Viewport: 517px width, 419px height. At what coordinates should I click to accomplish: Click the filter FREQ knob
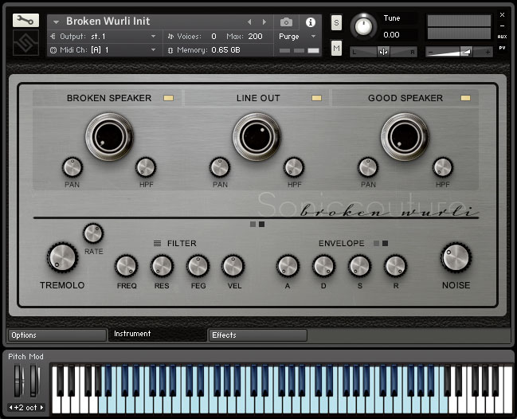127,266
